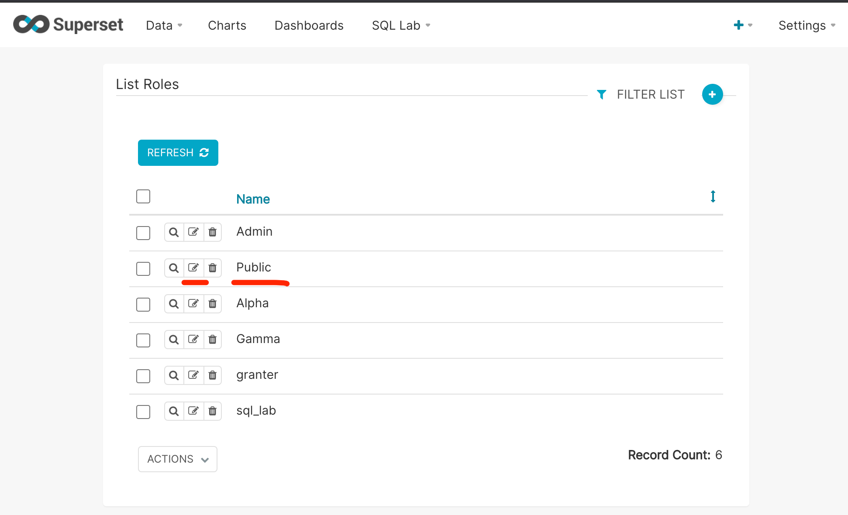This screenshot has width=848, height=515.
Task: Click the Superset logo
Action: [x=68, y=25]
